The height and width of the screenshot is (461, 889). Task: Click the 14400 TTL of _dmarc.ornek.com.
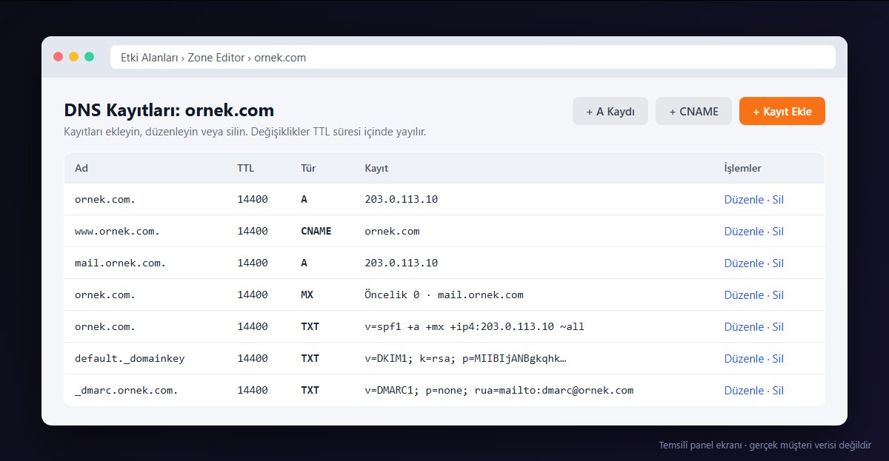253,391
